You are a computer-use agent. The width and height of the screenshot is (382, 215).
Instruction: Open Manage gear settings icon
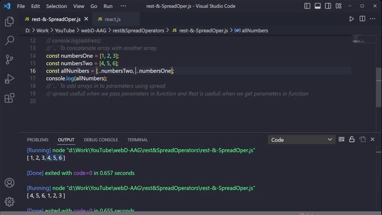[10, 202]
